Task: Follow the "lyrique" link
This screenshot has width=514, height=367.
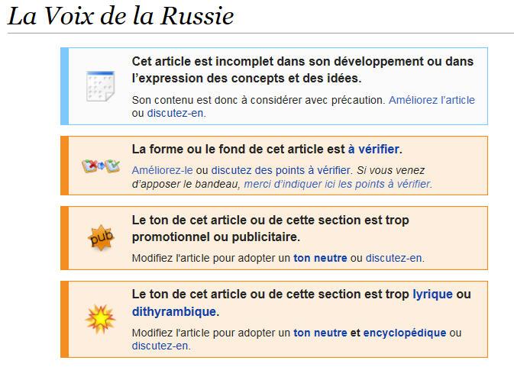Action: point(432,294)
